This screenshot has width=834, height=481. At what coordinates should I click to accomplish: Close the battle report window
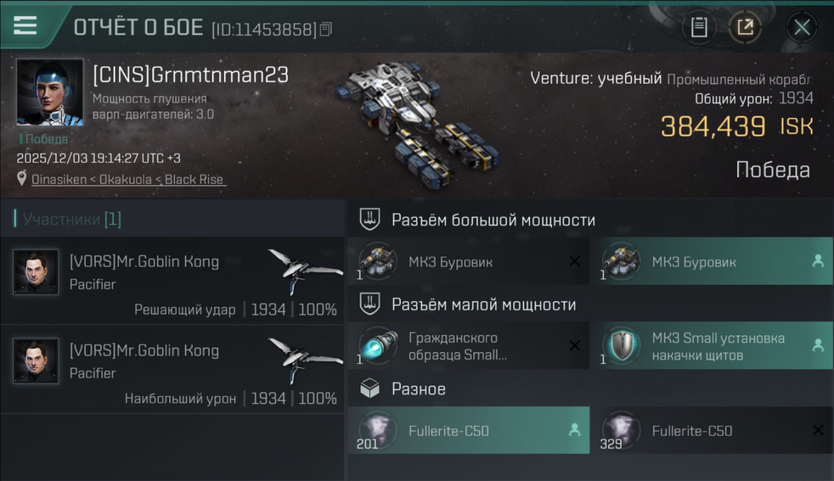click(801, 28)
